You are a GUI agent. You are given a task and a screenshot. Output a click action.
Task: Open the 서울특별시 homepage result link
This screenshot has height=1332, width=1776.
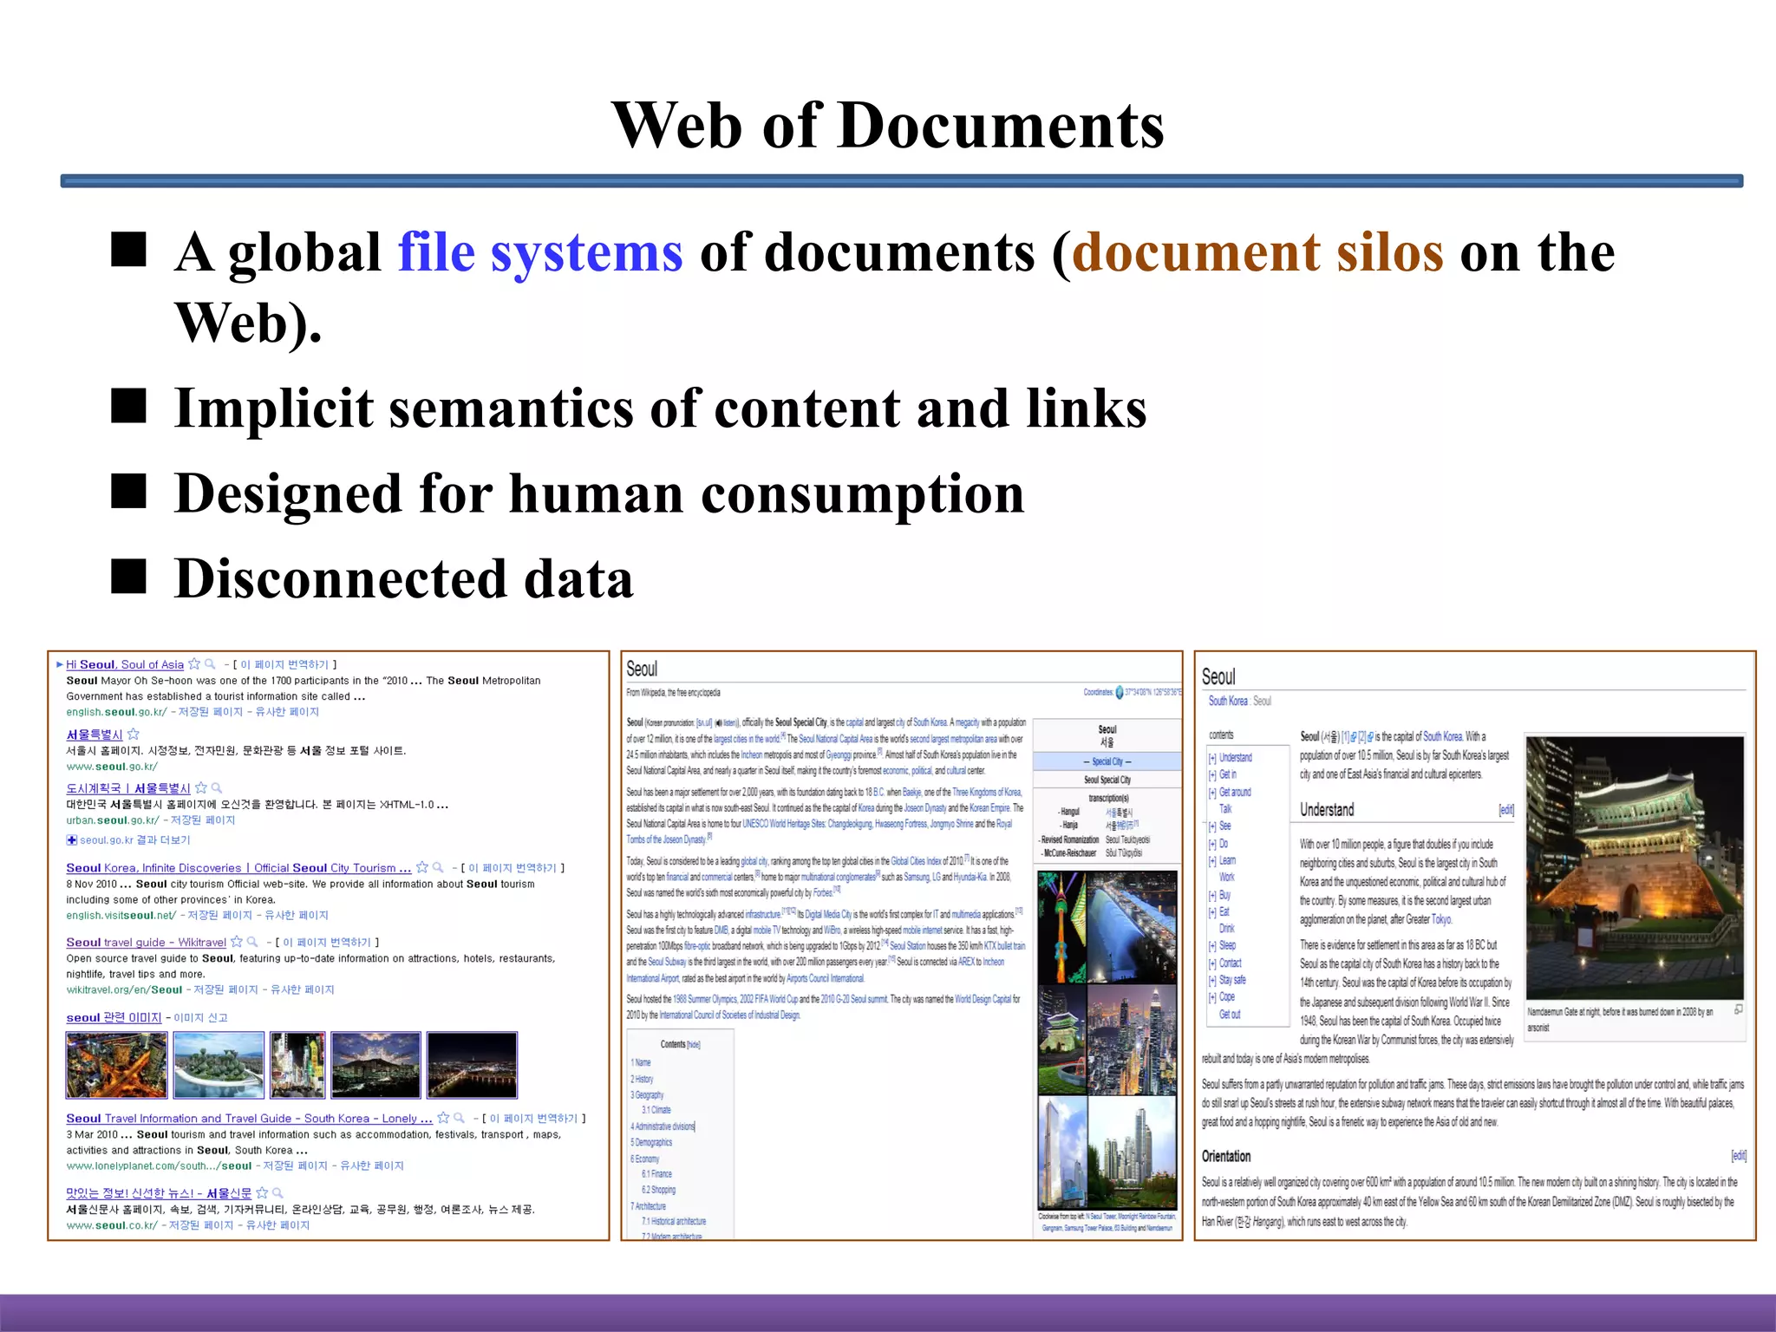pos(95,734)
